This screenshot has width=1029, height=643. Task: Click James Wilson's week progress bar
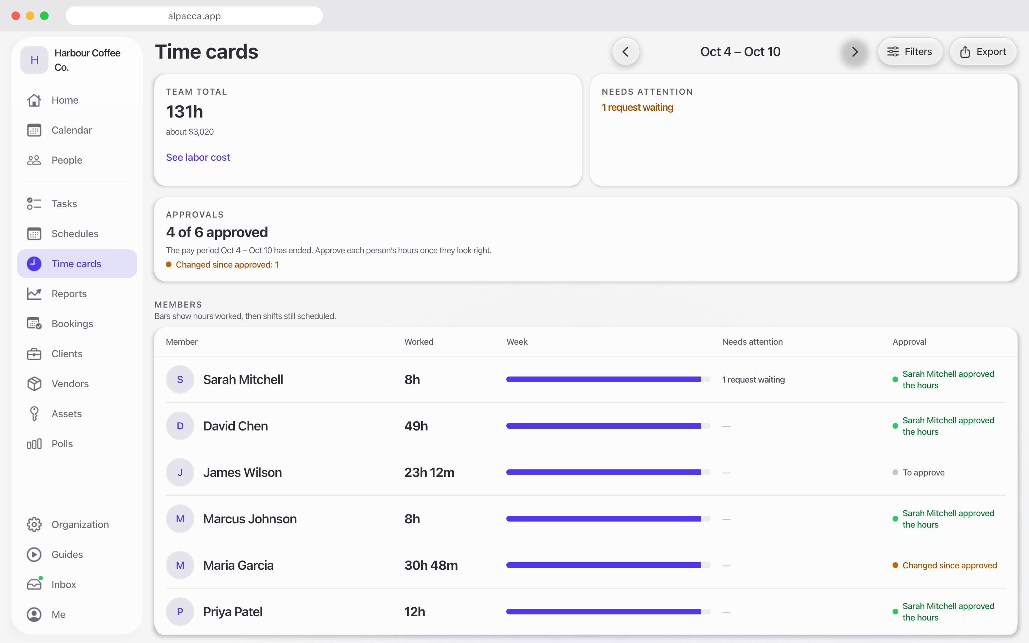pos(608,472)
